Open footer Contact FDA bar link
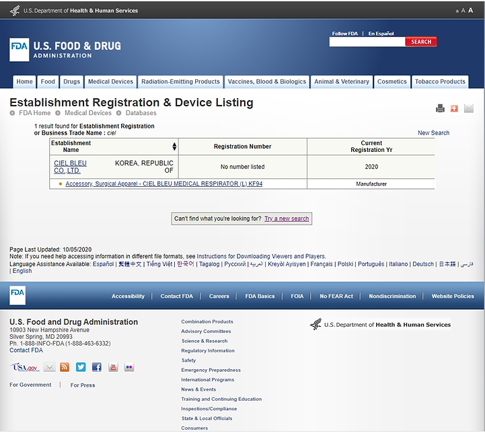Screen dimensions: 485x433 [x=177, y=296]
